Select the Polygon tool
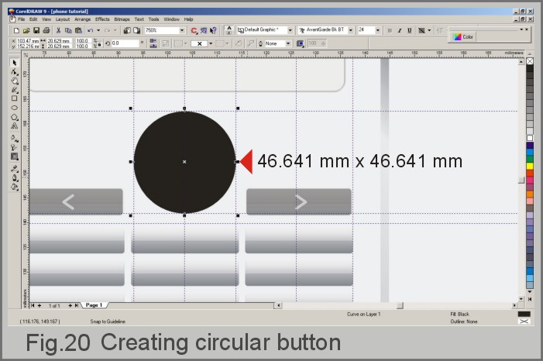Screen dimensions: 543x361 coord(14,117)
